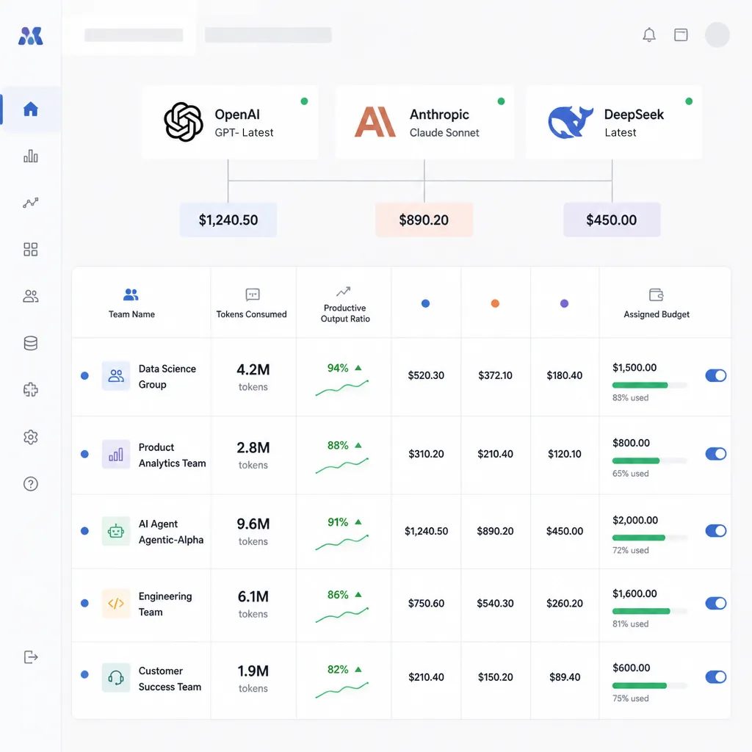
Task: Click the $310.20 cost cell
Action: point(426,454)
